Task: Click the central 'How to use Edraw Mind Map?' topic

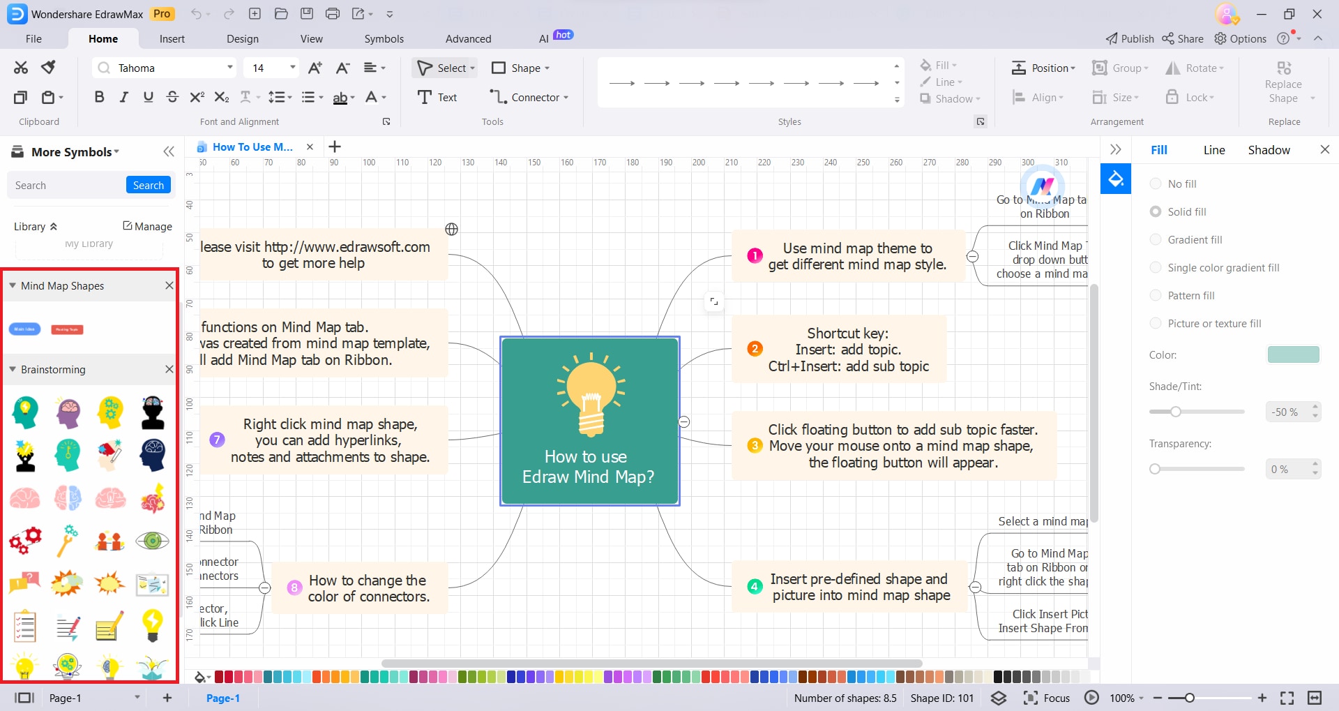Action: tap(590, 421)
